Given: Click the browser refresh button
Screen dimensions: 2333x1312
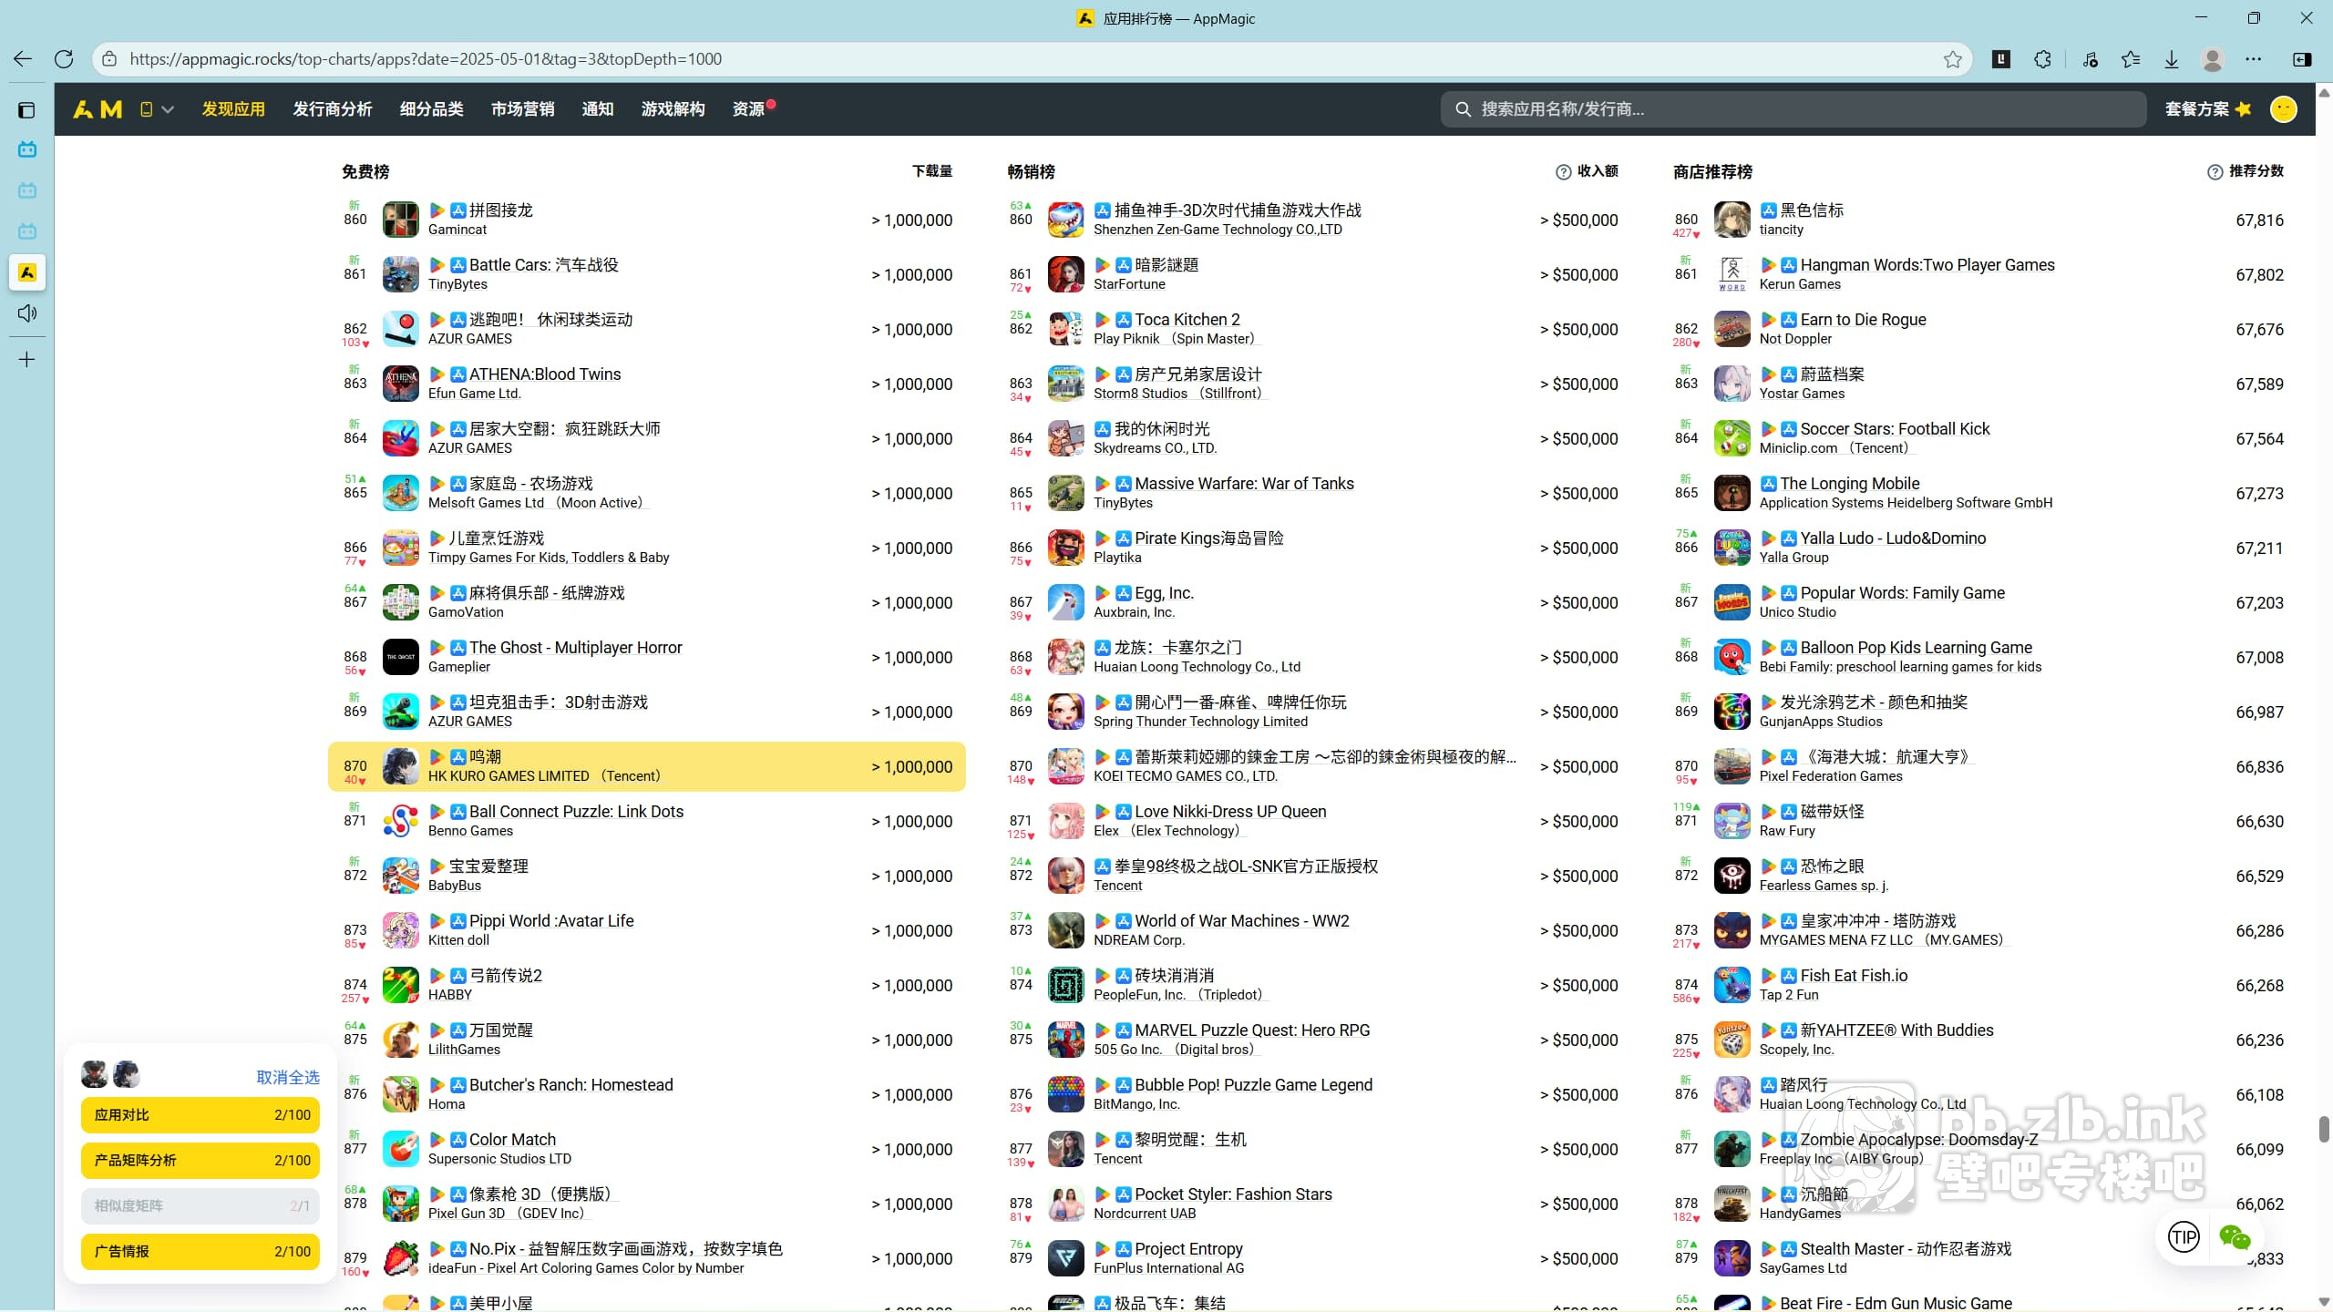Looking at the screenshot, I should click(64, 59).
